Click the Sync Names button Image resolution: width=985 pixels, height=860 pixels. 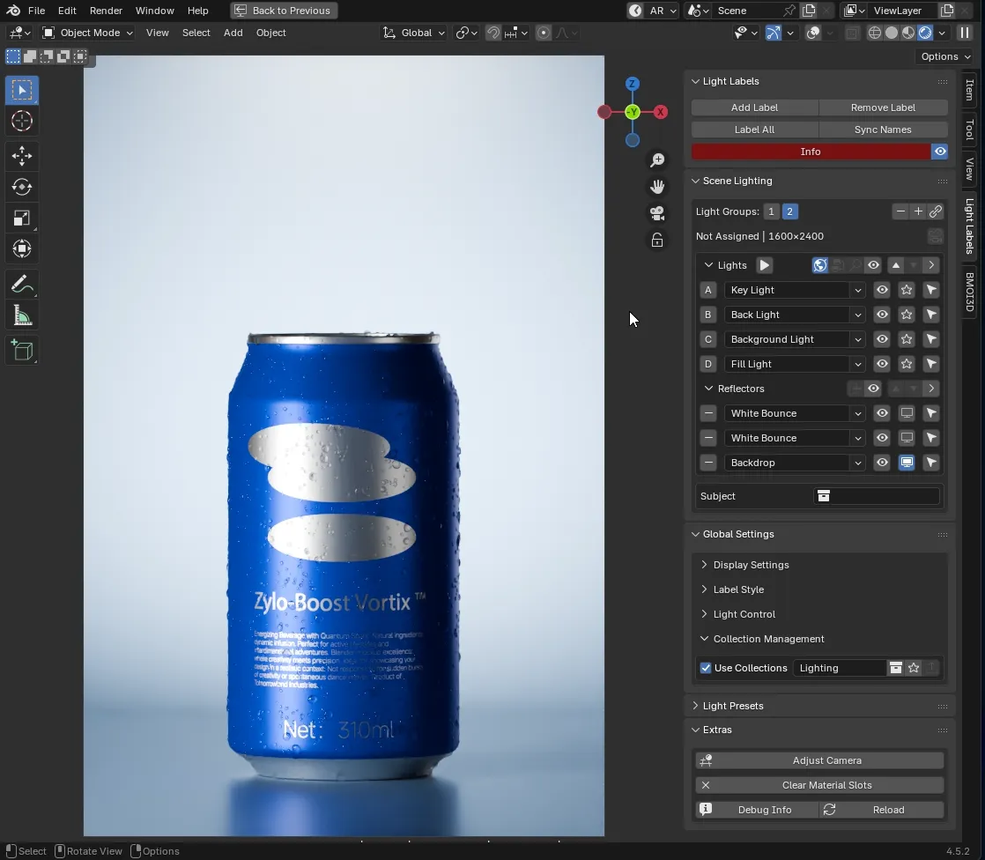click(x=883, y=130)
